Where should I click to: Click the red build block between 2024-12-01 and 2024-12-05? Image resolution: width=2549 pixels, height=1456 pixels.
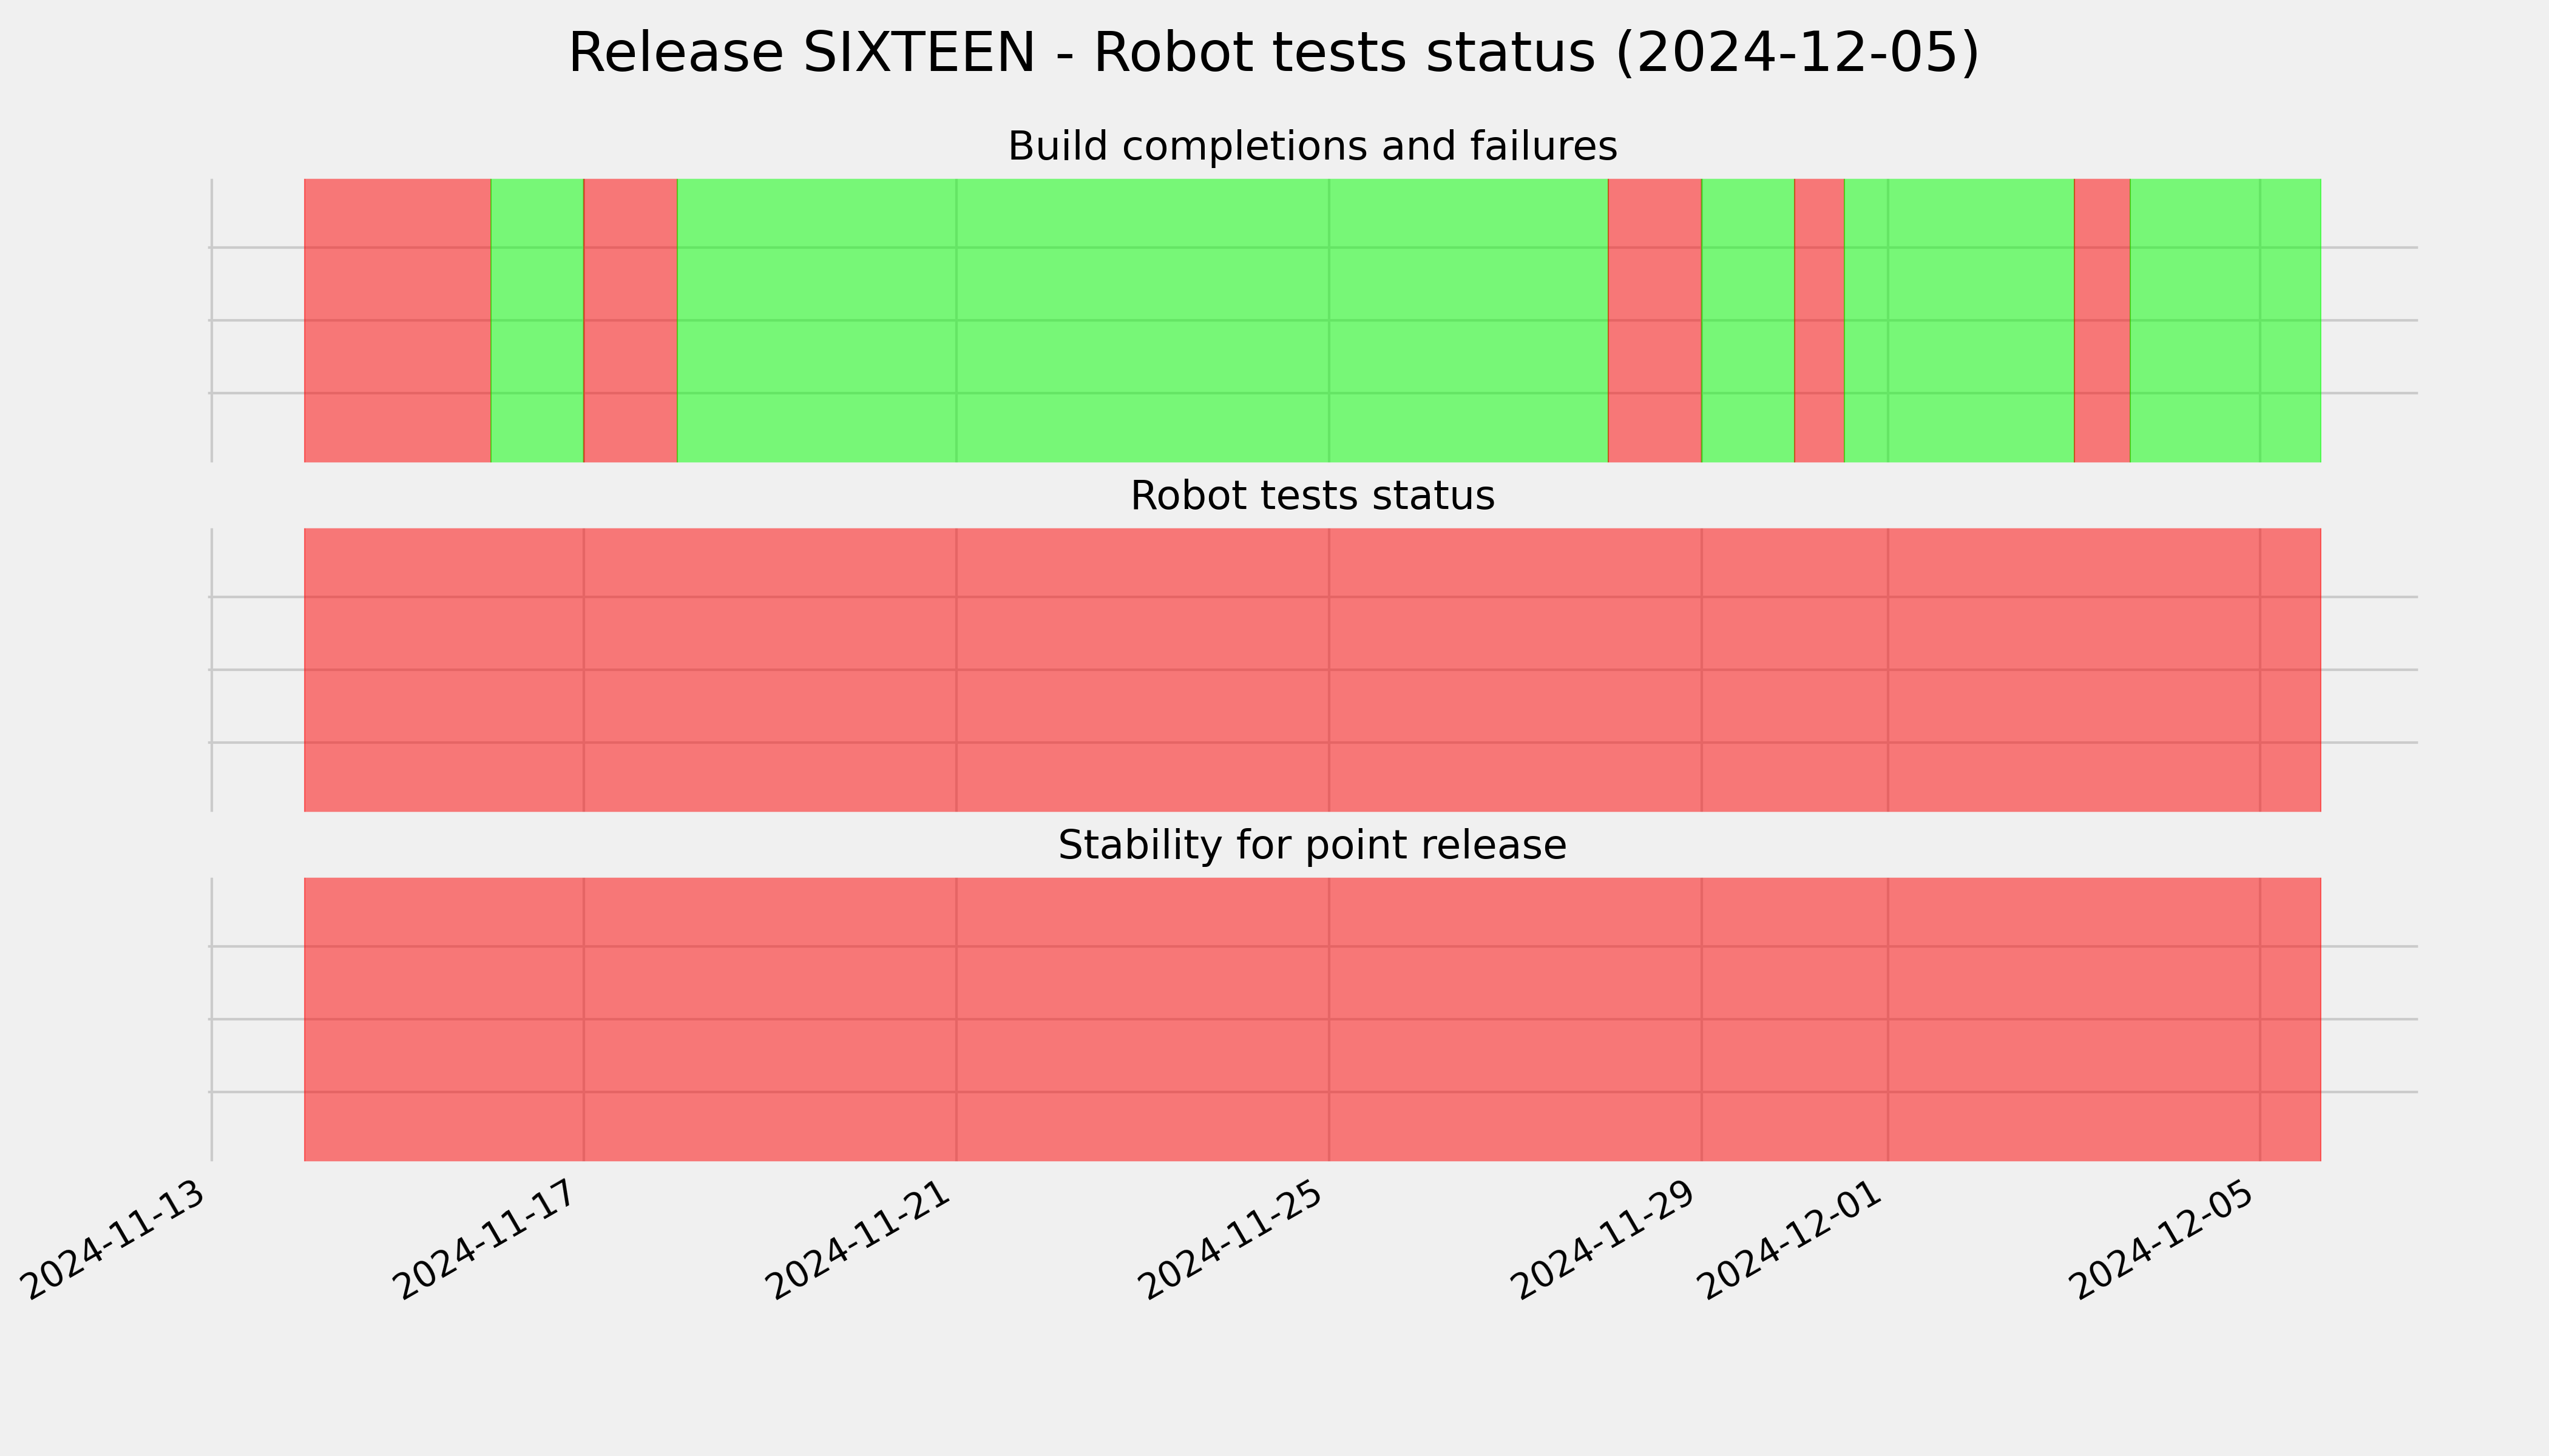pos(2103,320)
